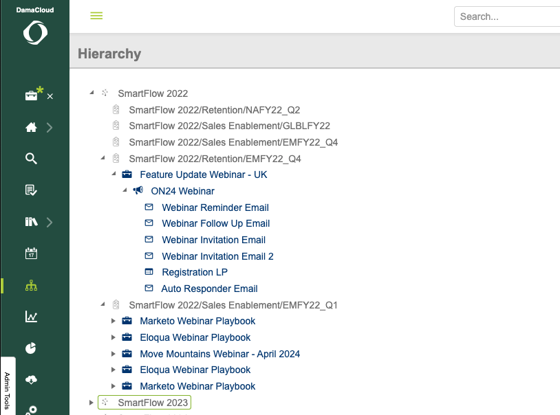The image size is (560, 415).
Task: Open the Registration LP item
Action: pyautogui.click(x=194, y=272)
